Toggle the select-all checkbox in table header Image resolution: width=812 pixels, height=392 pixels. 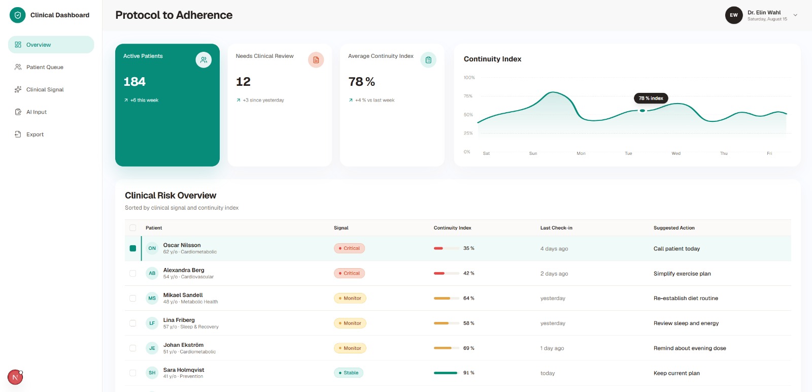click(x=132, y=228)
